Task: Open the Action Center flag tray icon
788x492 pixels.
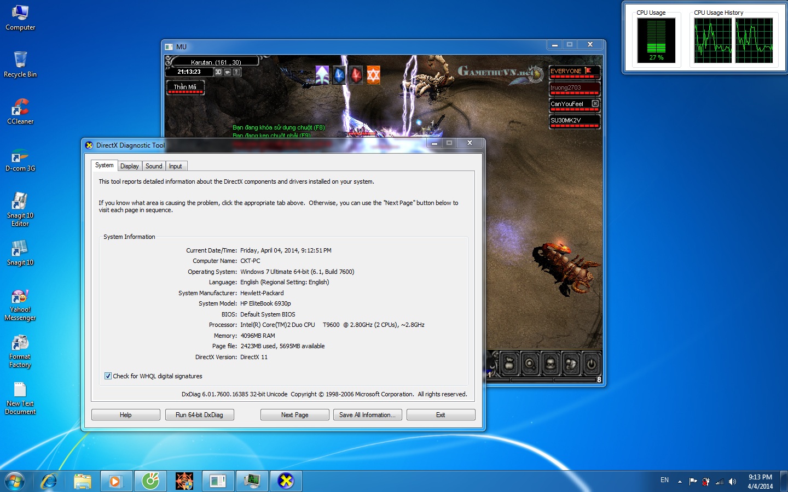Action: click(x=693, y=482)
